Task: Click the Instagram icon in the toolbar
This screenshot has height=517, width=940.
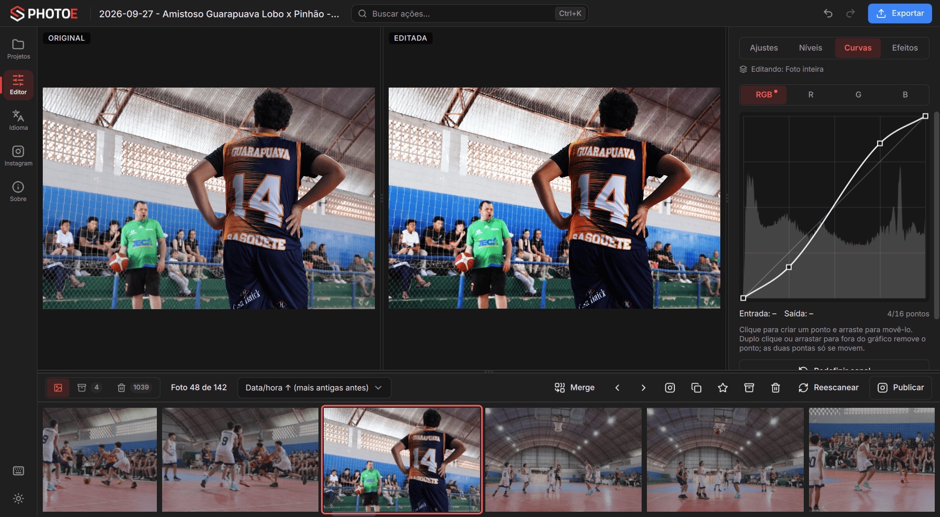Action: (670, 388)
